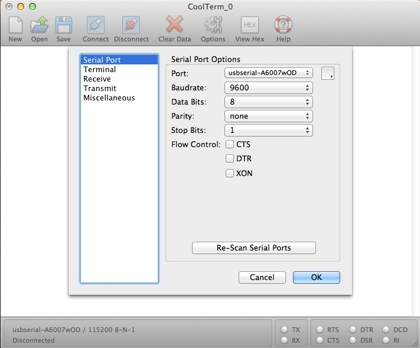Screen dimensions: 420x348
Task: Check the XON flow control option
Action: (x=230, y=173)
